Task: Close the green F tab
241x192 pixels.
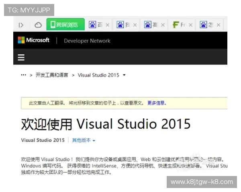Action: tap(190, 25)
